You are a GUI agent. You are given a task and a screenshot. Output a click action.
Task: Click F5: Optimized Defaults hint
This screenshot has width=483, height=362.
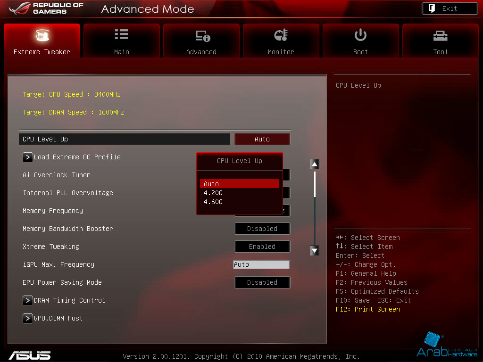pyautogui.click(x=377, y=291)
